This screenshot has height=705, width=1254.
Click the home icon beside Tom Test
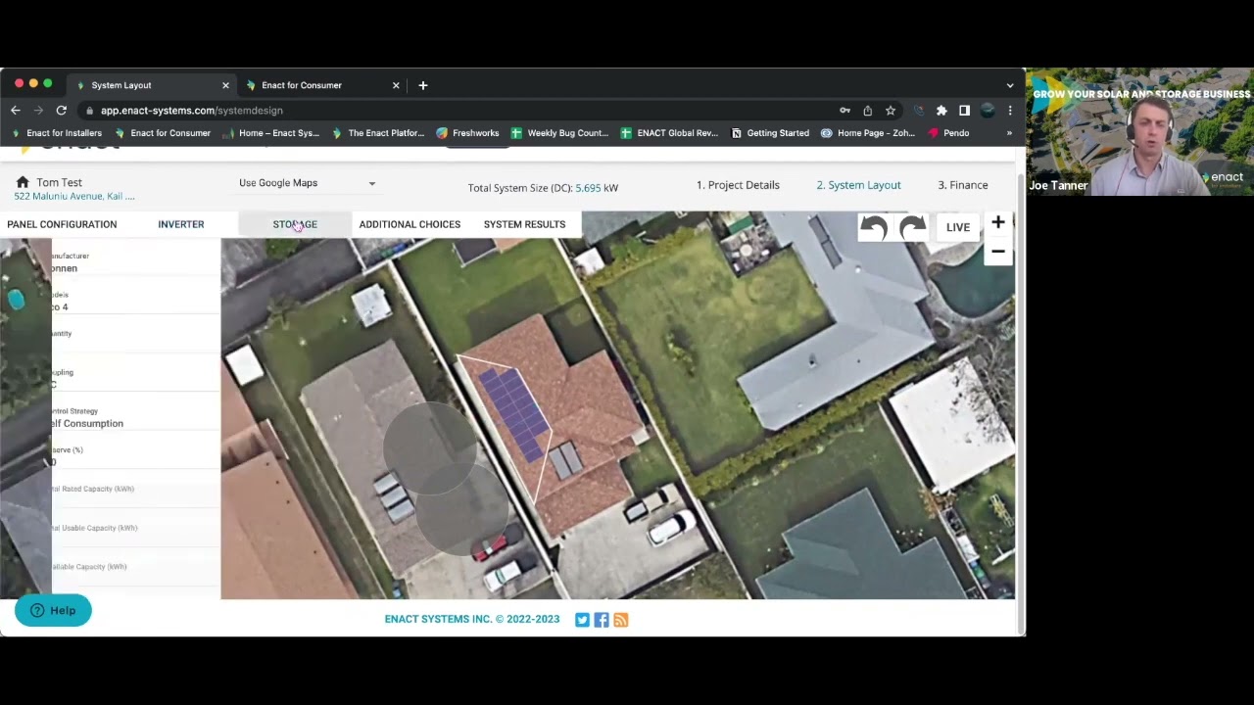(23, 182)
